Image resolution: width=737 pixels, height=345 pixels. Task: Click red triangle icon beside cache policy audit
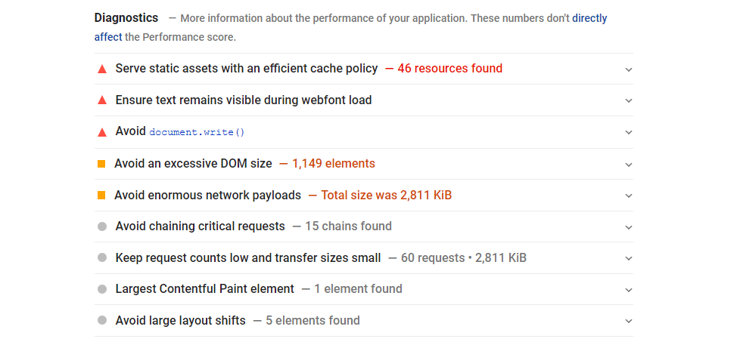click(x=102, y=69)
